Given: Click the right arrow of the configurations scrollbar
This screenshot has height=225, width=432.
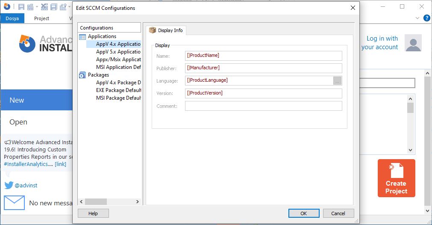Looking at the screenshot, I should point(138,202).
